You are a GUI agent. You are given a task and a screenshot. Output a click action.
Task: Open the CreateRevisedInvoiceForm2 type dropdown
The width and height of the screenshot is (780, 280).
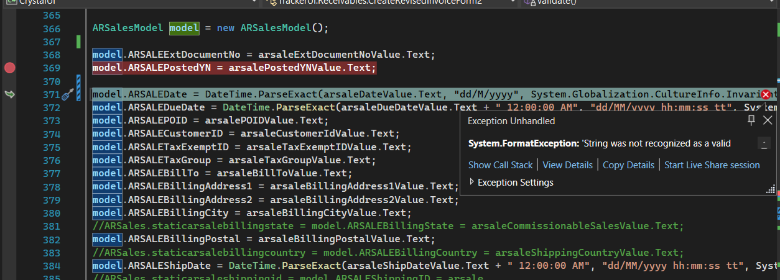point(513,2)
